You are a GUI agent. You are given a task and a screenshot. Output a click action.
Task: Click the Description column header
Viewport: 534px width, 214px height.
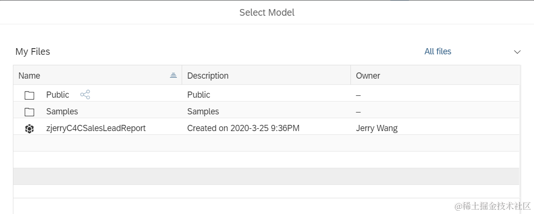click(207, 76)
